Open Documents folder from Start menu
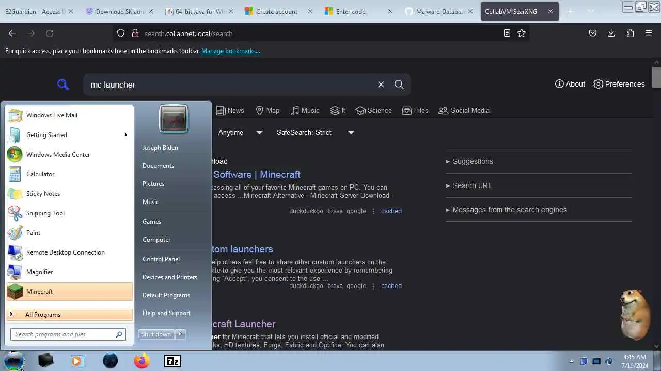This screenshot has height=371, width=661. tap(158, 166)
